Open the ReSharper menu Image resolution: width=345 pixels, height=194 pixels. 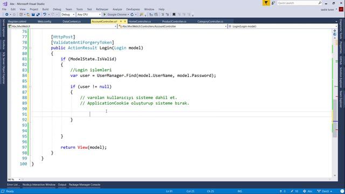pos(102,9)
